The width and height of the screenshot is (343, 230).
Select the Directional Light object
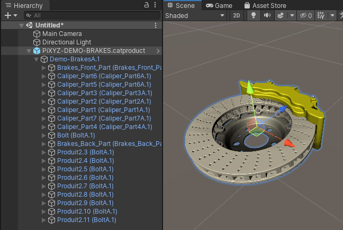tap(67, 42)
